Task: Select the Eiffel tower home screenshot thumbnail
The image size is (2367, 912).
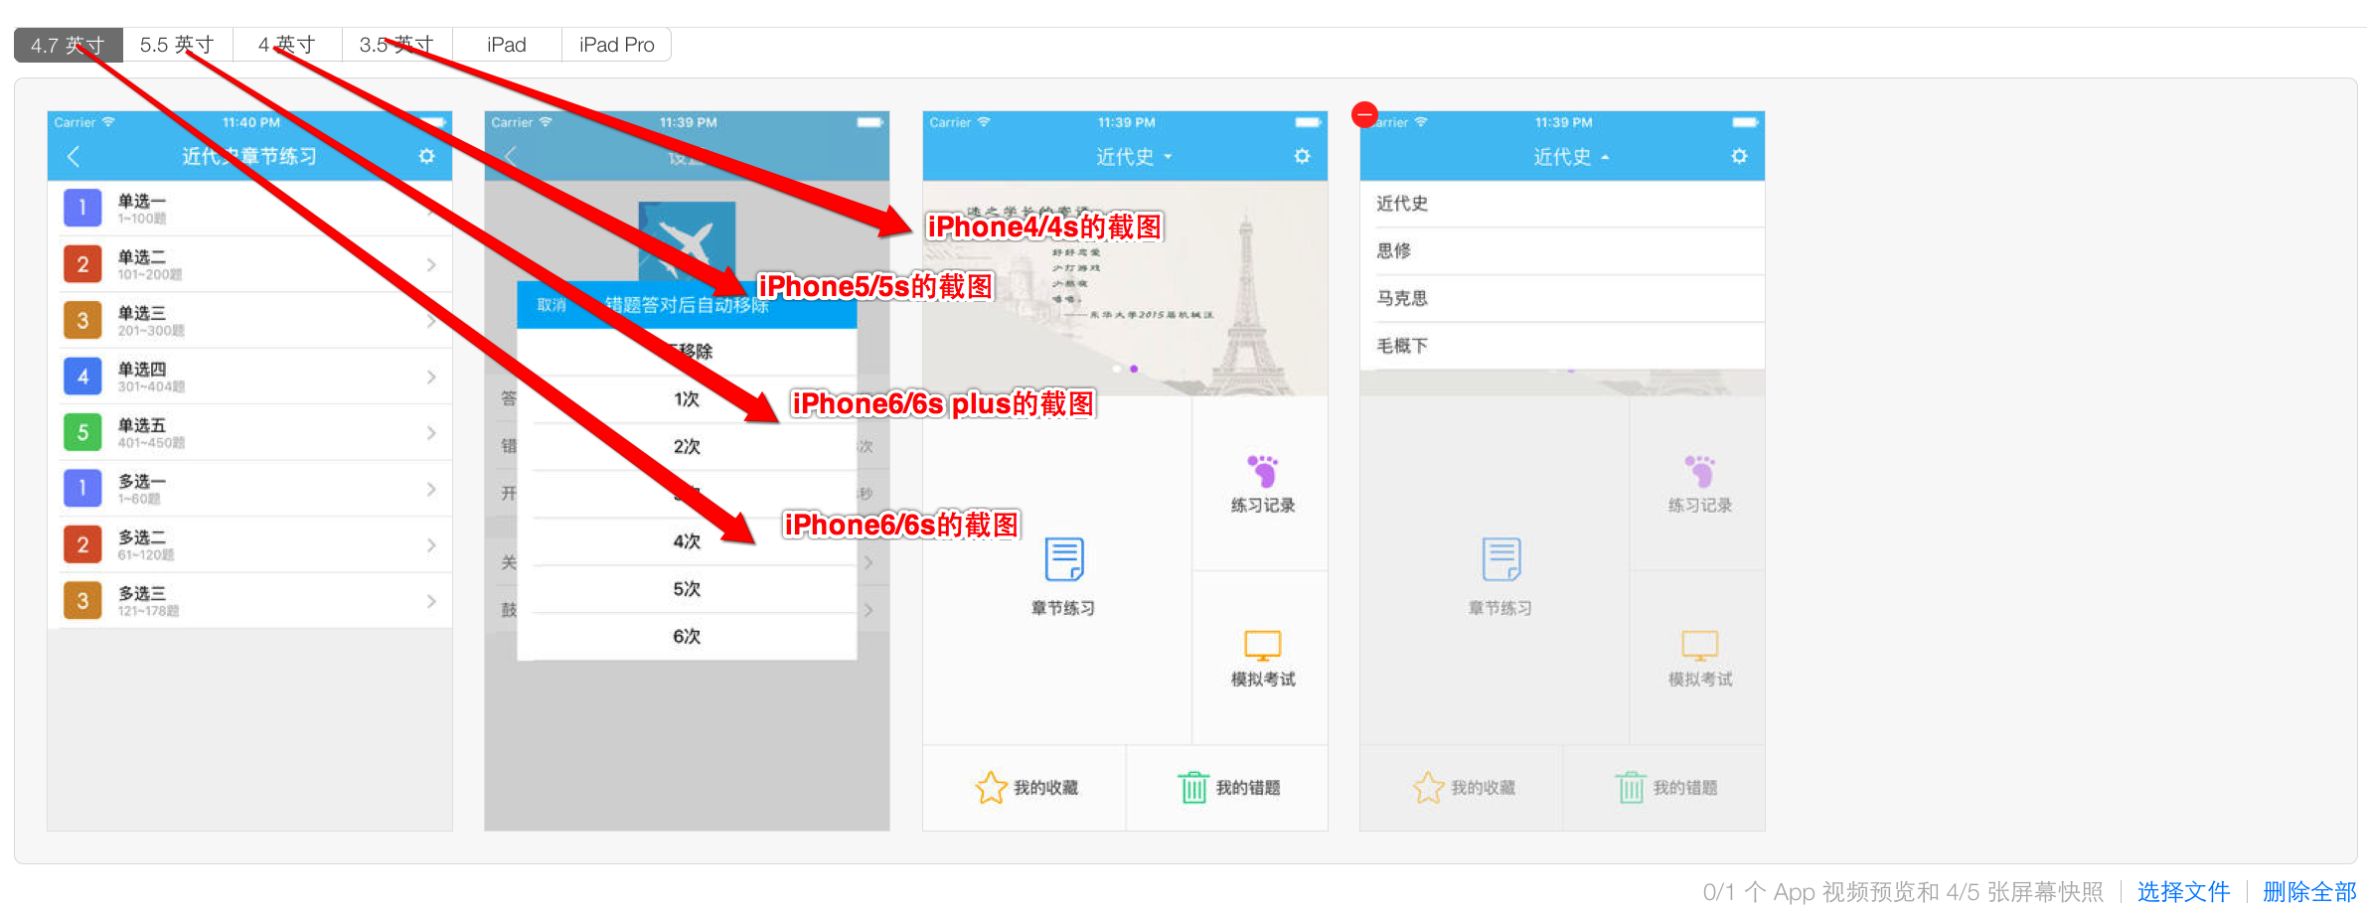Action: click(1125, 471)
